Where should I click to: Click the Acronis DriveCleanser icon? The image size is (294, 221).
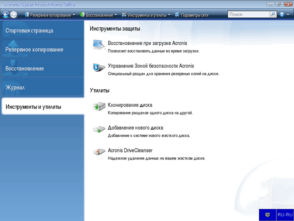point(99,152)
